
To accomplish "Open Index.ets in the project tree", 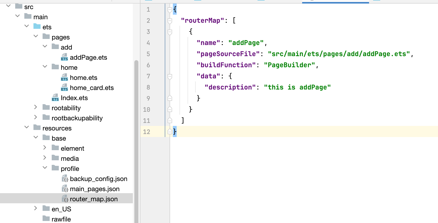I will tap(74, 98).
